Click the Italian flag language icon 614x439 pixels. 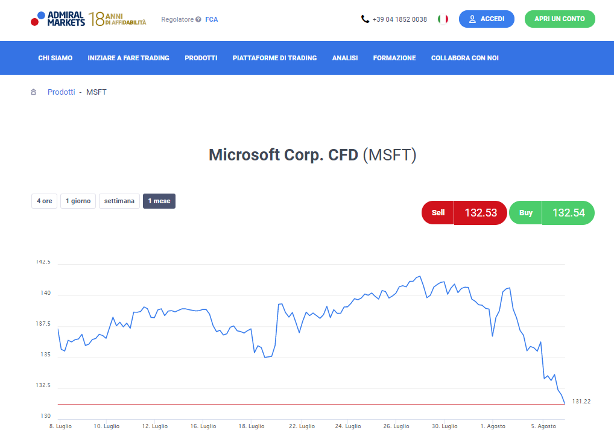click(443, 19)
